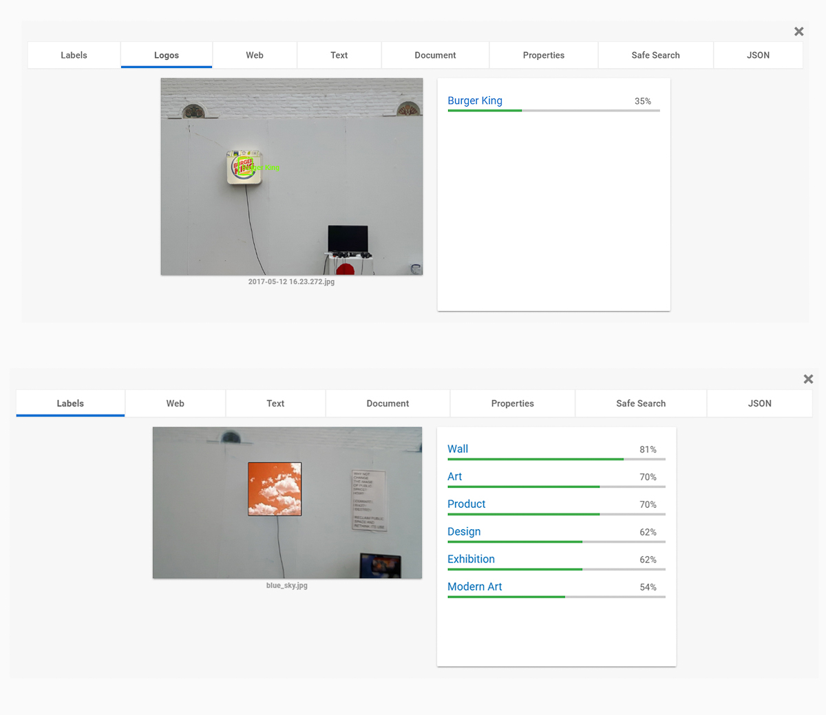Image resolution: width=826 pixels, height=715 pixels.
Task: Open Text tab in the top panel
Action: tap(339, 55)
